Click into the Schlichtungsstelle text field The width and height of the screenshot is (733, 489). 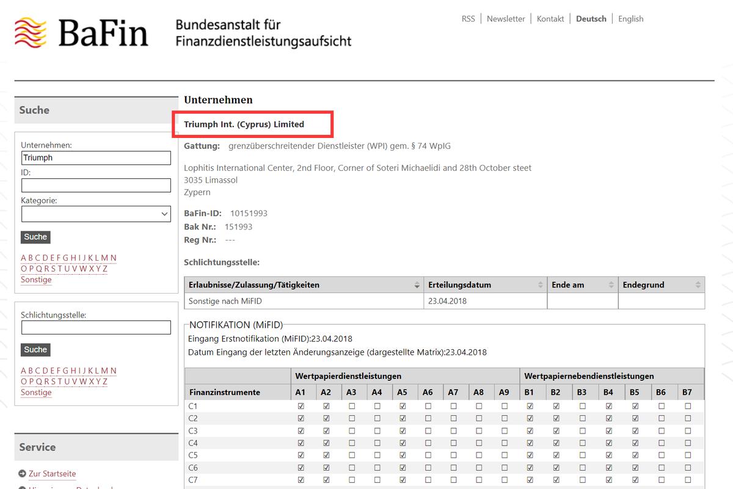96,328
